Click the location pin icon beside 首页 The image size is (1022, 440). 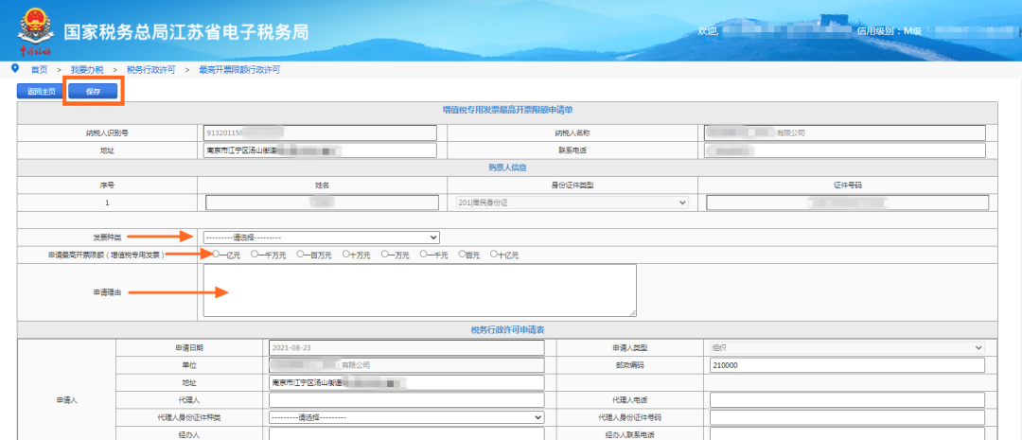point(15,68)
